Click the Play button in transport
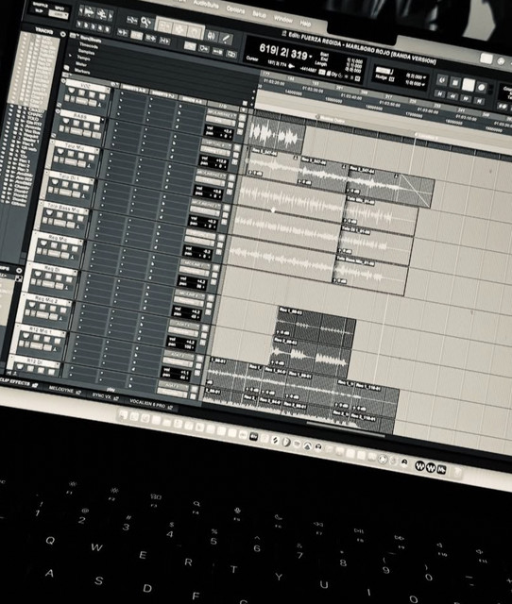 [x=468, y=85]
